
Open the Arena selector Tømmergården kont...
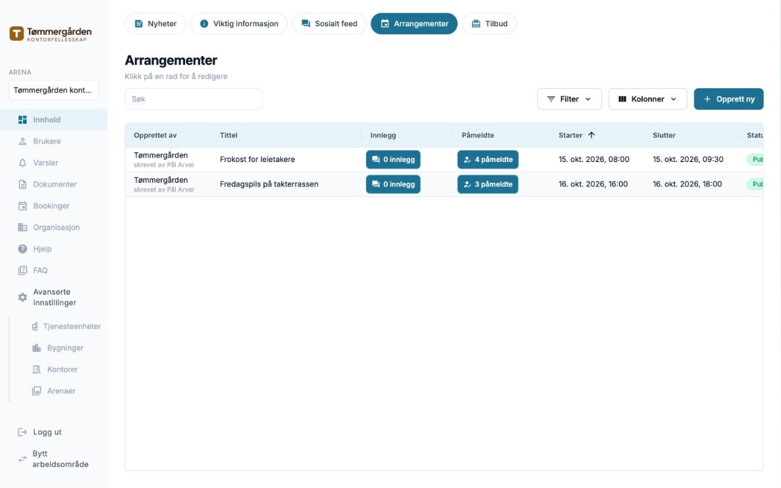pyautogui.click(x=53, y=90)
